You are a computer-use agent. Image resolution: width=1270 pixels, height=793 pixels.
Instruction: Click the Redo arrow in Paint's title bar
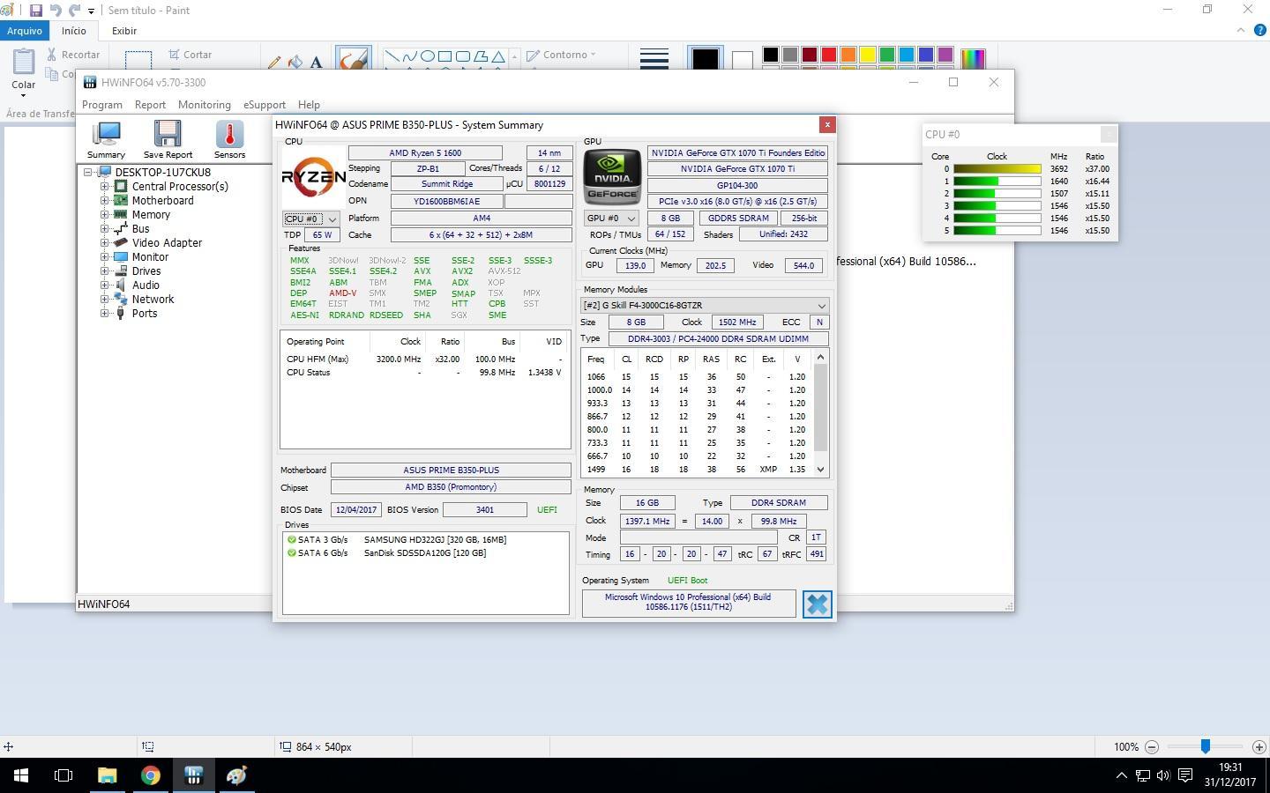75,11
